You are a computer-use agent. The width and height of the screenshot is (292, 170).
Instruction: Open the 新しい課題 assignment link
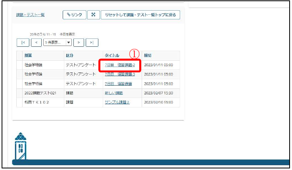click(113, 93)
